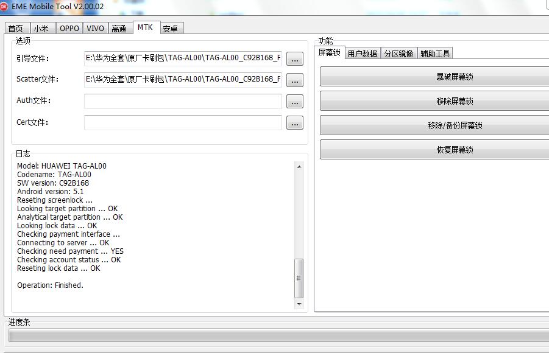The width and height of the screenshot is (549, 353).
Task: Click the 'Android version: 5.1' log line
Action: pyautogui.click(x=50, y=191)
